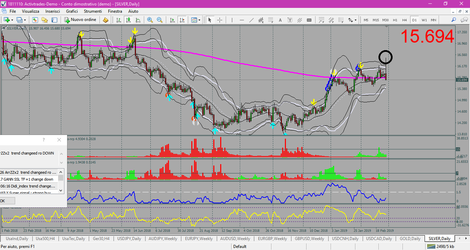
Task: Select the trendline tool
Action: pyautogui.click(x=252, y=20)
